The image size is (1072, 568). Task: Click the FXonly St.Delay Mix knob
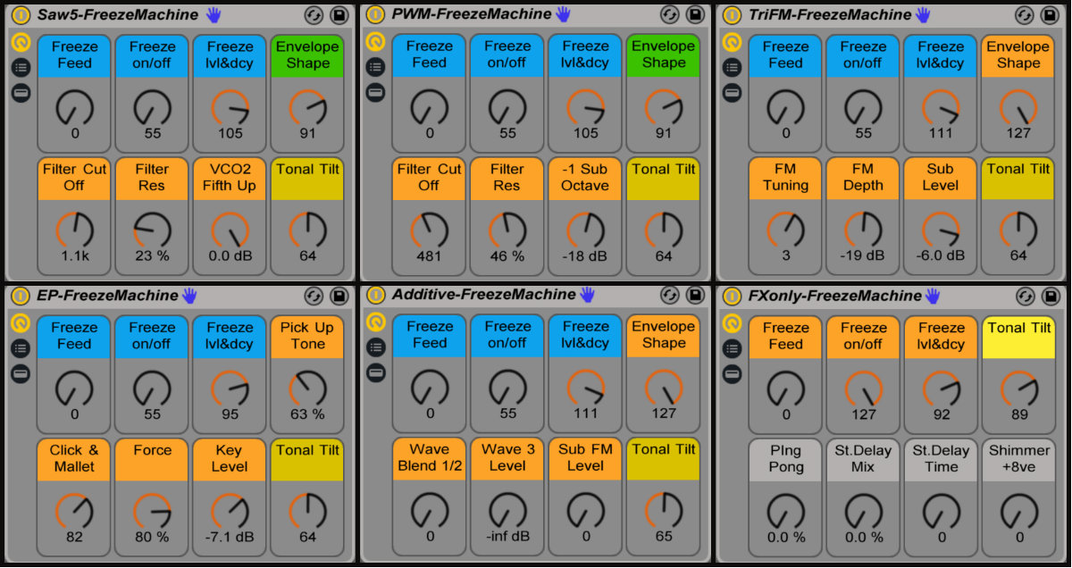(x=864, y=511)
